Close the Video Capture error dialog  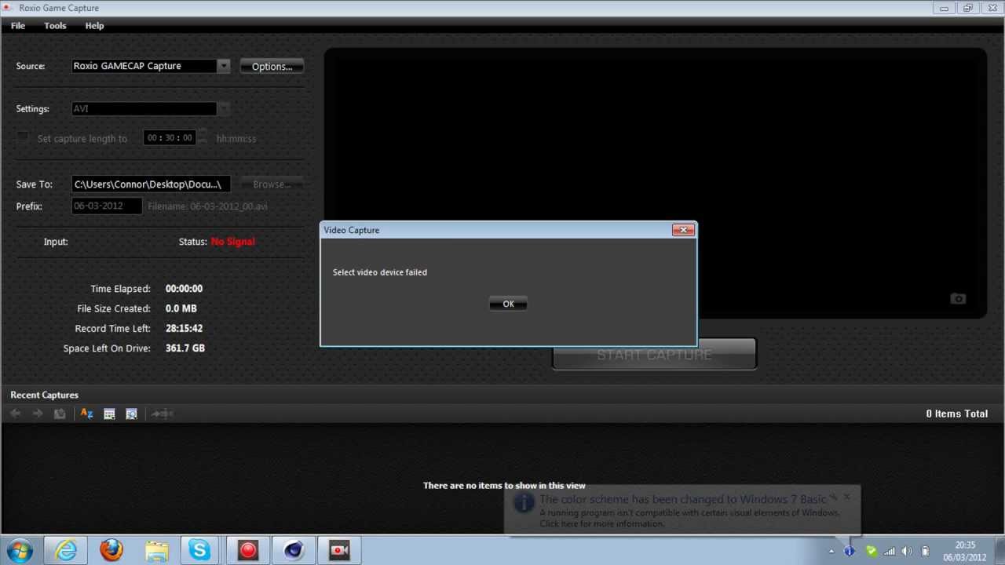click(x=683, y=230)
